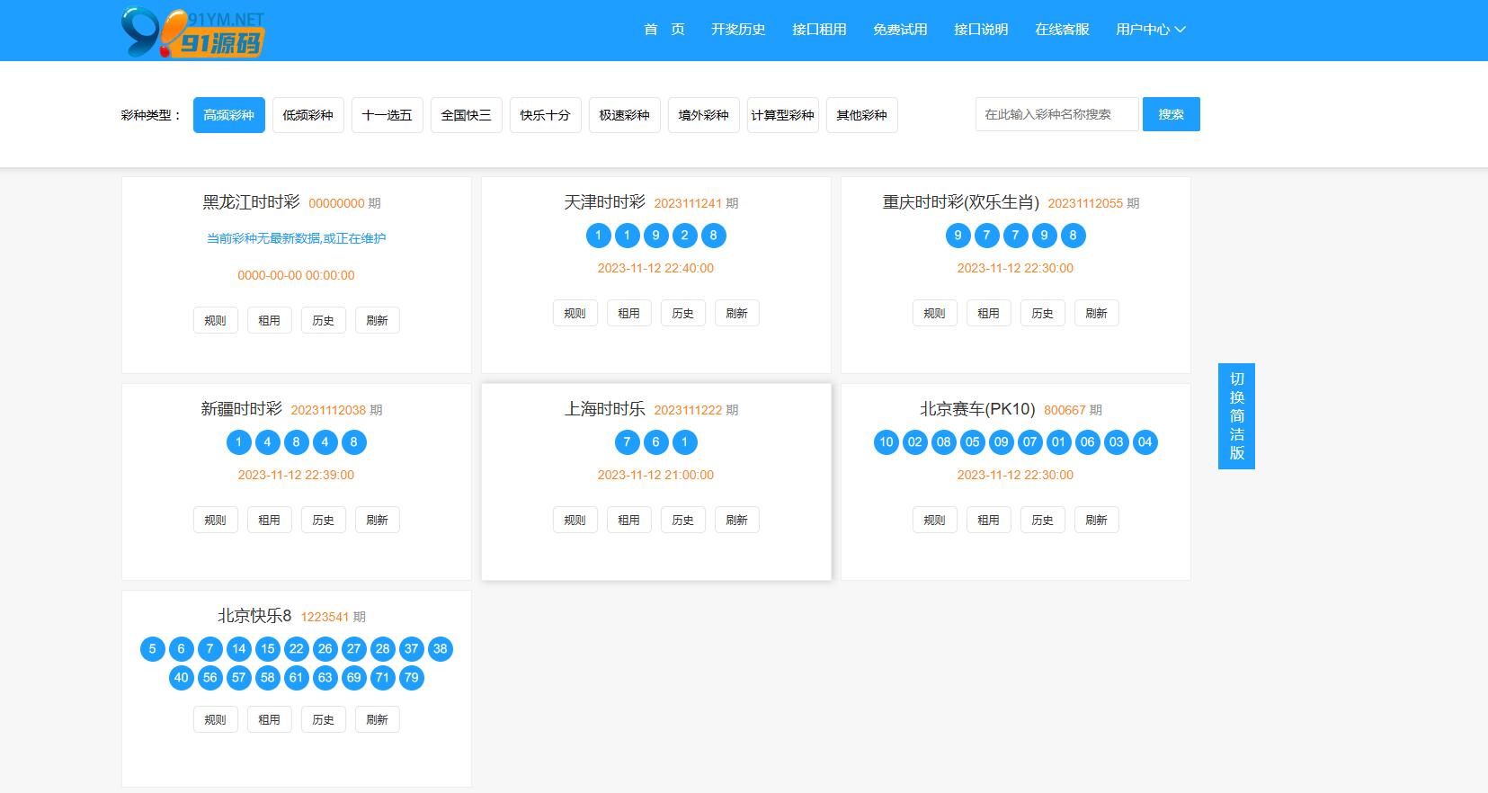This screenshot has height=793, width=1488.
Task: View 规则 for 北京快乐8
Action: pos(216,719)
